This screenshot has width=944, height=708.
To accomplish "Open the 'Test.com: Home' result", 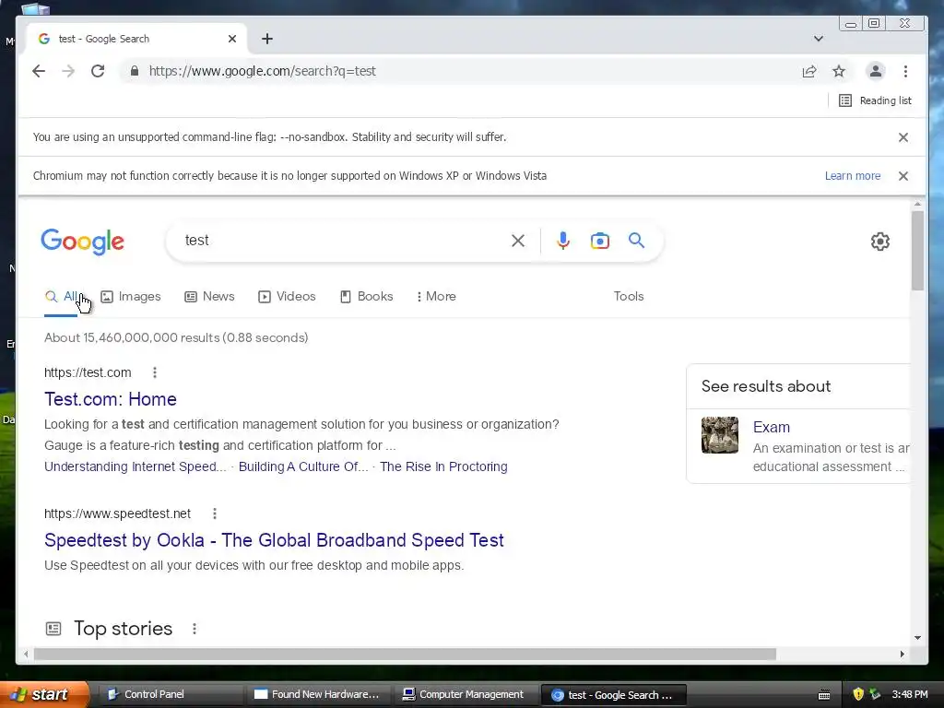I will [111, 399].
